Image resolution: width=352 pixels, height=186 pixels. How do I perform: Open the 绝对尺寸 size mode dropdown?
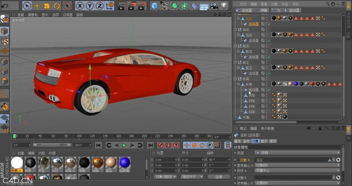click(x=192, y=177)
